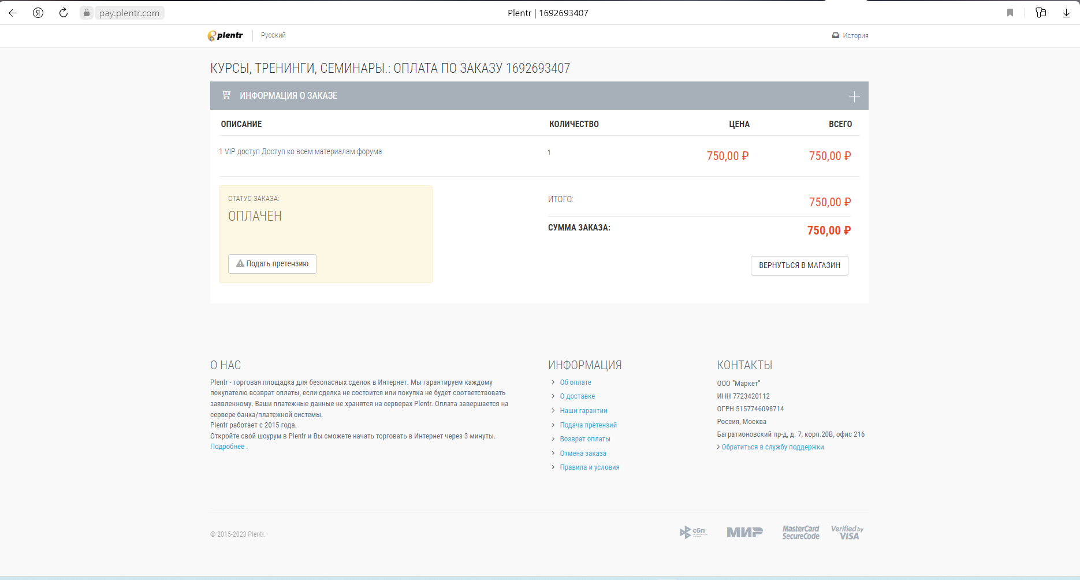
Task: Click the shopping cart icon in order header
Action: click(x=226, y=95)
